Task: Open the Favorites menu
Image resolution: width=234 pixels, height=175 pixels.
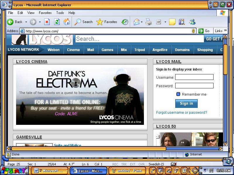Action: coord(45,13)
